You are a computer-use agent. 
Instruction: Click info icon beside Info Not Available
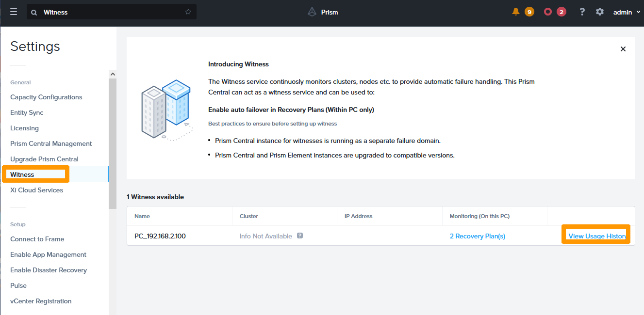[x=300, y=236]
